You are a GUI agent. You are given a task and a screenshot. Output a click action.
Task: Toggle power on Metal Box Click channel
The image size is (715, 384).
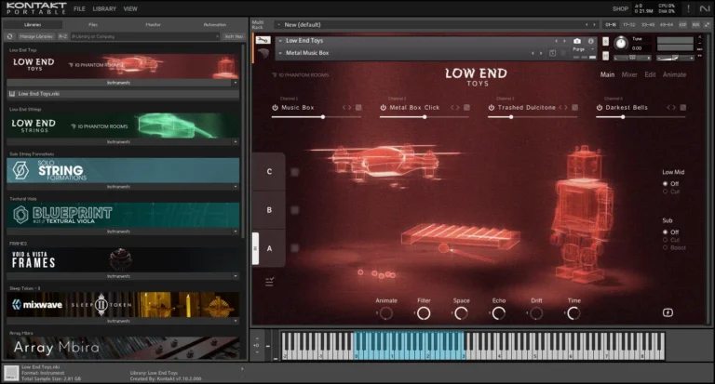tap(383, 108)
